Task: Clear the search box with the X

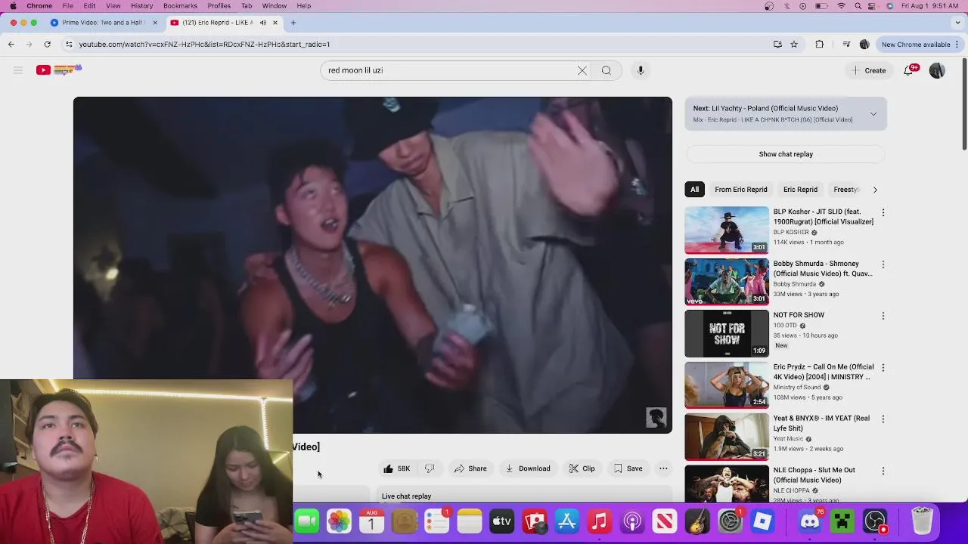Action: [x=582, y=70]
